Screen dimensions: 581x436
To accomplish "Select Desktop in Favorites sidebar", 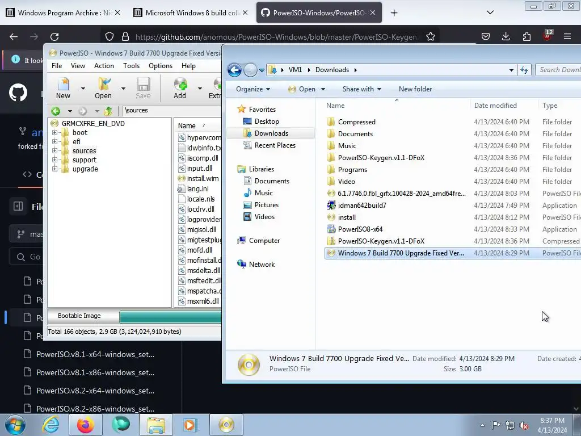I will click(x=267, y=121).
